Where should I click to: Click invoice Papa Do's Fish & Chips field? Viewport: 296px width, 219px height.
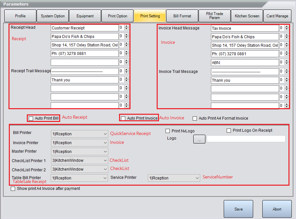[x=245, y=37]
